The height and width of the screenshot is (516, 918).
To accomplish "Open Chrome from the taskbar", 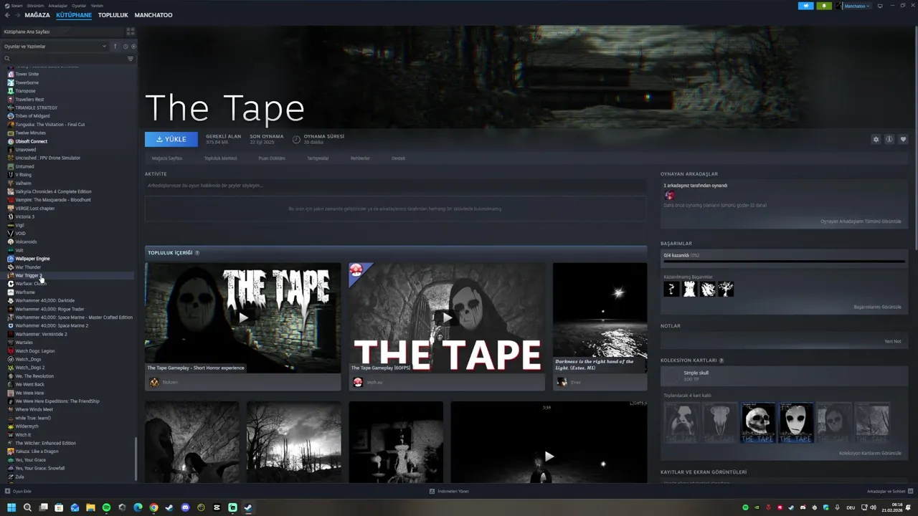I will coord(153,507).
